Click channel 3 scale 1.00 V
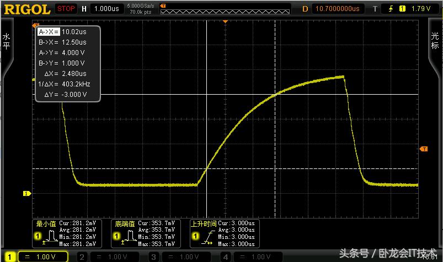Image resolution: width=443 pixels, height=262 pixels. click(x=186, y=257)
